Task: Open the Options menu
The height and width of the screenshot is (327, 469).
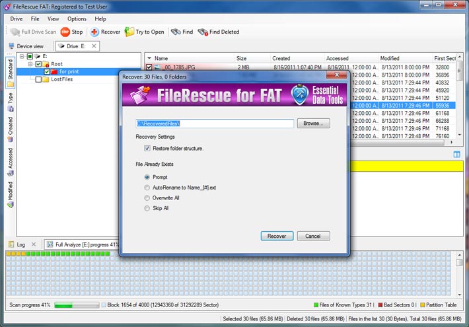Action: click(77, 19)
